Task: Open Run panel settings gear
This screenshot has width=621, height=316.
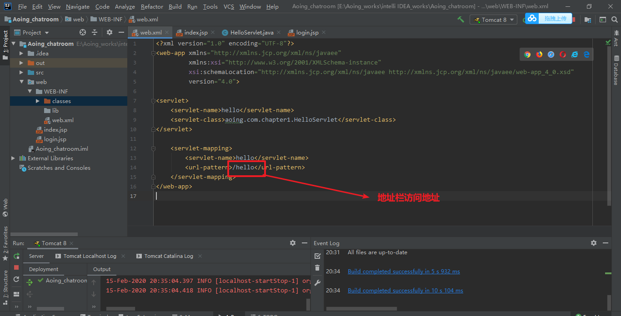Action: (293, 243)
